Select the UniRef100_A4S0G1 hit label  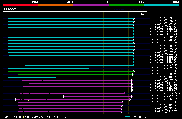click(163, 84)
